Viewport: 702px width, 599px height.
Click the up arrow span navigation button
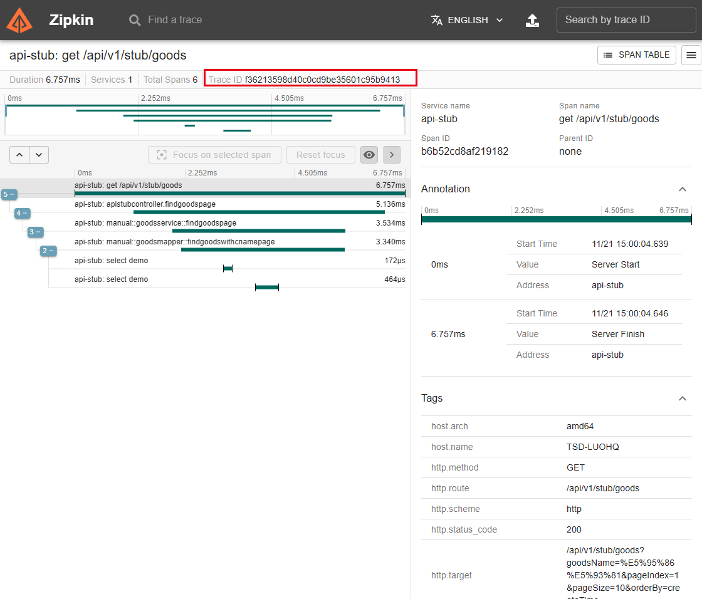(x=19, y=155)
